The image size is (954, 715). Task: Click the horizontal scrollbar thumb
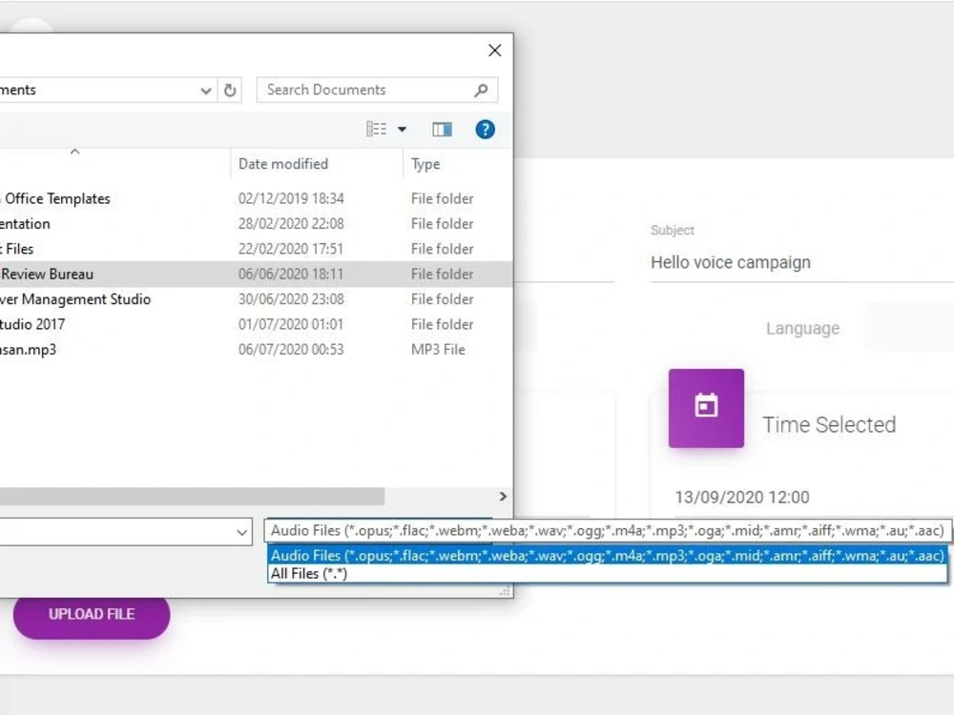click(192, 496)
